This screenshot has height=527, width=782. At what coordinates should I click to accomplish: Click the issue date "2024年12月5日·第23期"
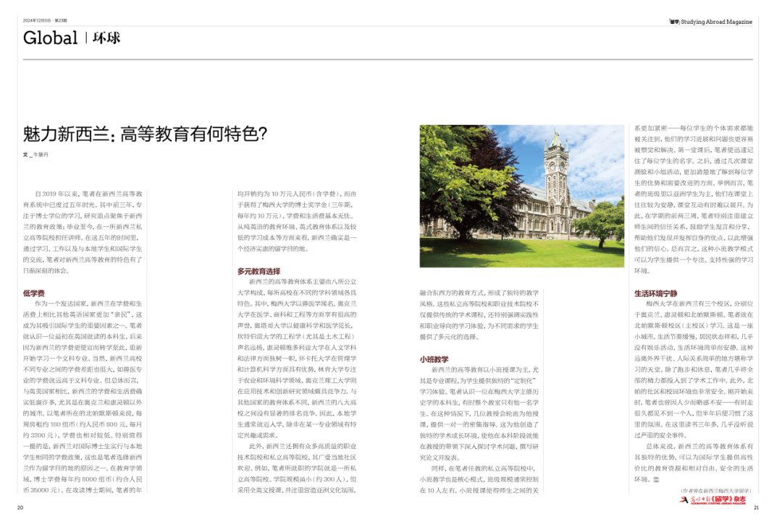pos(45,20)
